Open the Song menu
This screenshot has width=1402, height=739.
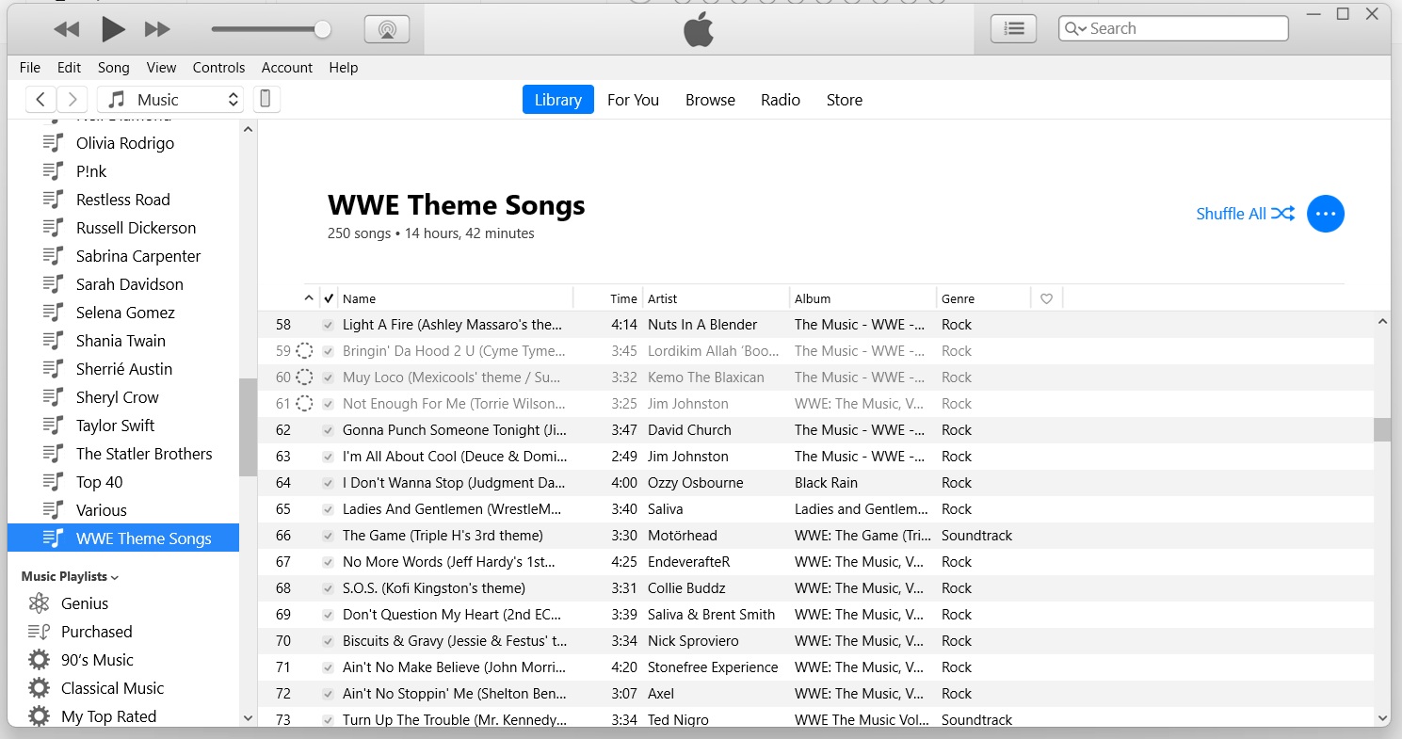(x=113, y=68)
